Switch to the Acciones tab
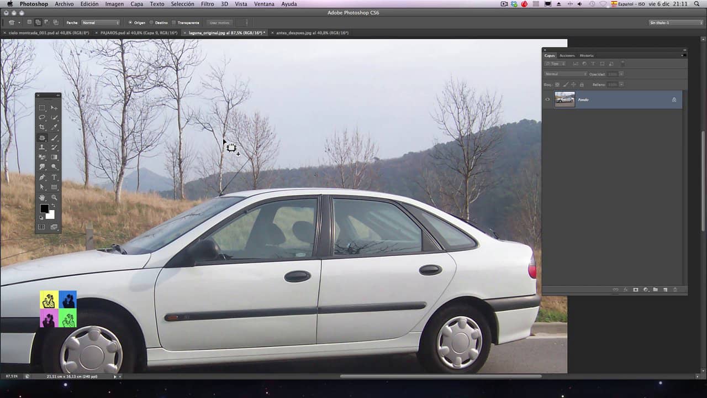This screenshot has height=398, width=707. (567, 55)
